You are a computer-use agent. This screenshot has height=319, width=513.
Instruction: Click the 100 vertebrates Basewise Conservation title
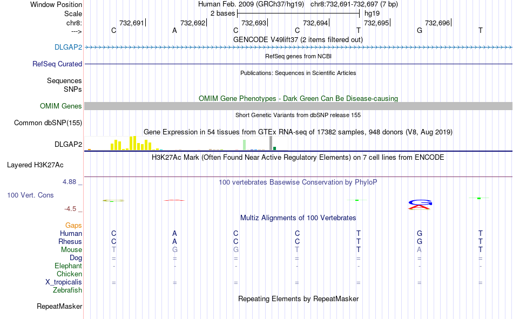(298, 182)
